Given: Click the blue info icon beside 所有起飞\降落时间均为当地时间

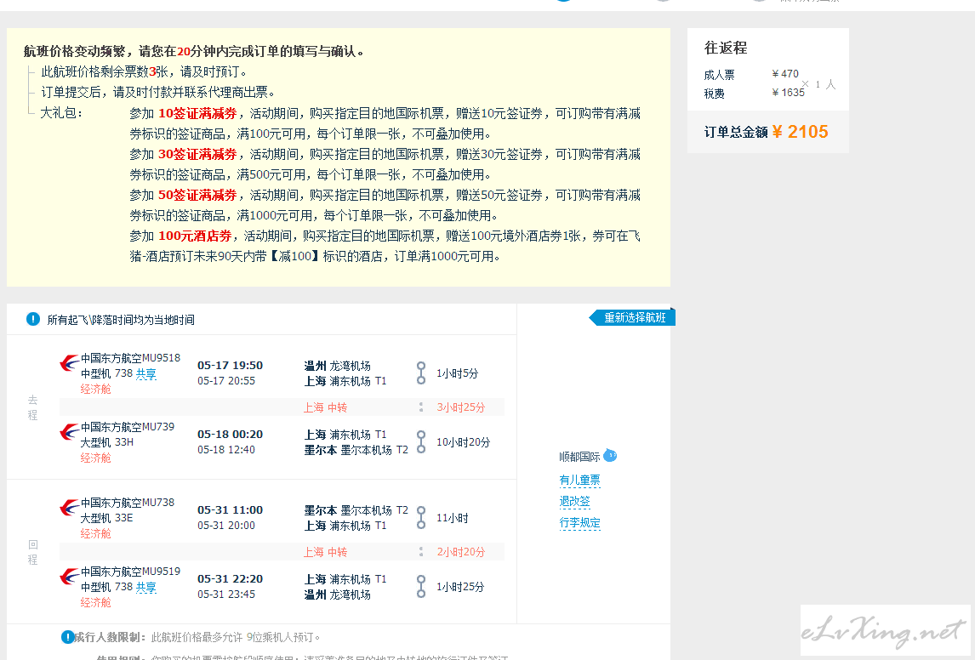Looking at the screenshot, I should (33, 320).
